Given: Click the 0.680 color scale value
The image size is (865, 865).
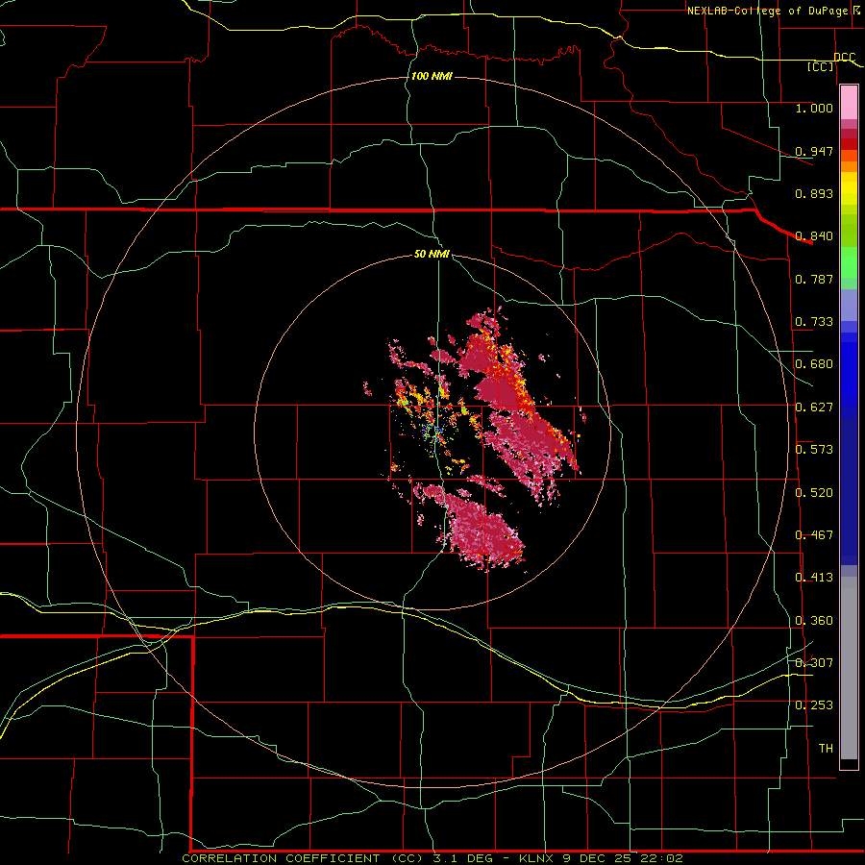Looking at the screenshot, I should pyautogui.click(x=814, y=364).
